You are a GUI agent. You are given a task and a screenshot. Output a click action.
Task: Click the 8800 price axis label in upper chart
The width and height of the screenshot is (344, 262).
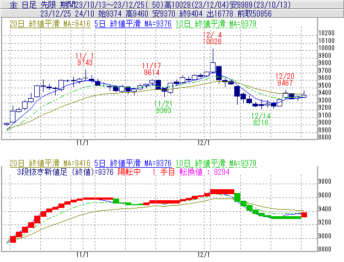(325, 137)
